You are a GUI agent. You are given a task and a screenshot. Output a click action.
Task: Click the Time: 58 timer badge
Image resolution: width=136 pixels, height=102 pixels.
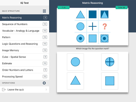point(121,7)
